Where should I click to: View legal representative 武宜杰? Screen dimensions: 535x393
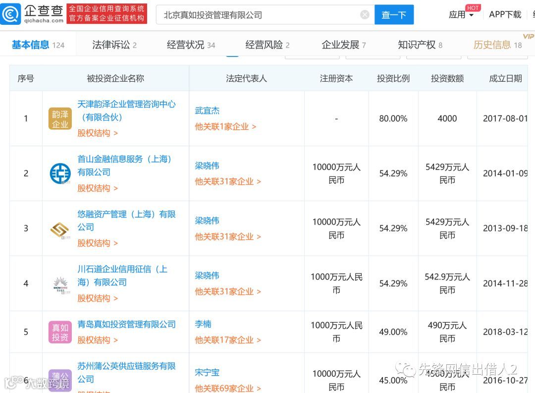pyautogui.click(x=207, y=111)
